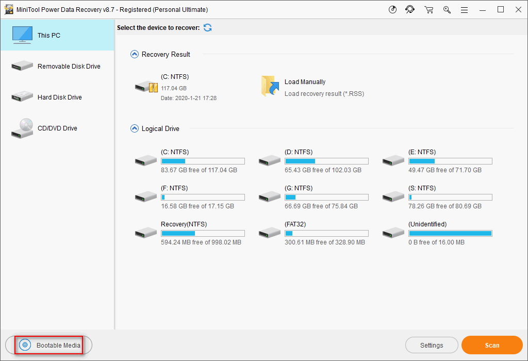Click "594.24 MB free of 998.02 MB" text

coord(201,242)
